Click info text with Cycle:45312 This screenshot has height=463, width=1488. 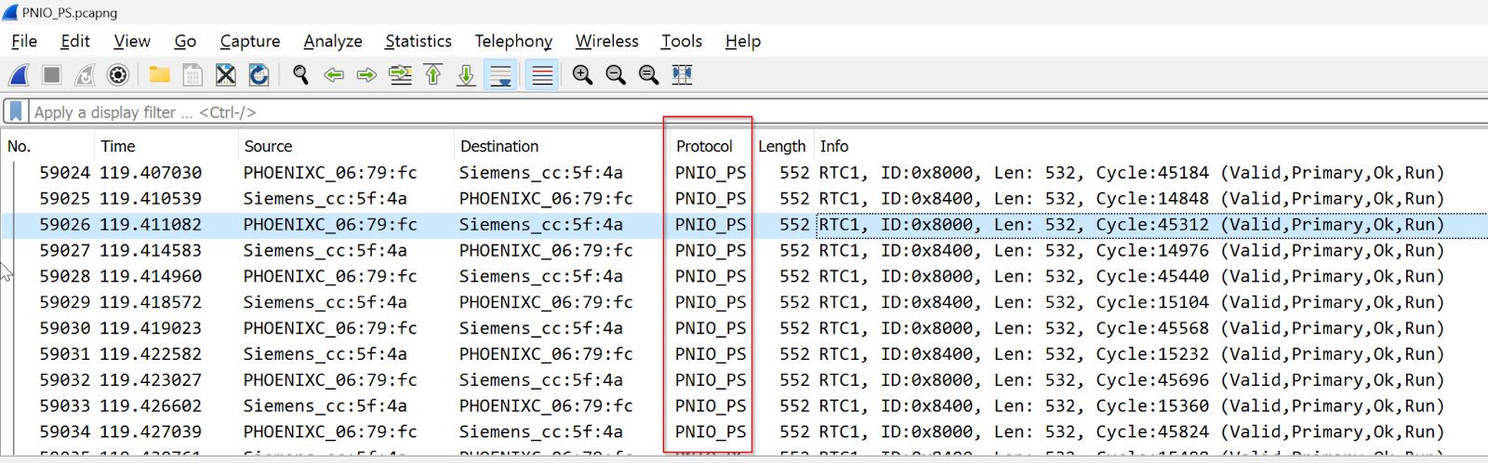pyautogui.click(x=1131, y=225)
